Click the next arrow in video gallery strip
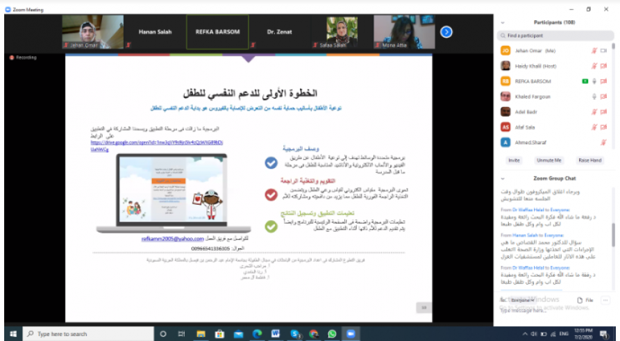The image size is (620, 341). tap(446, 31)
